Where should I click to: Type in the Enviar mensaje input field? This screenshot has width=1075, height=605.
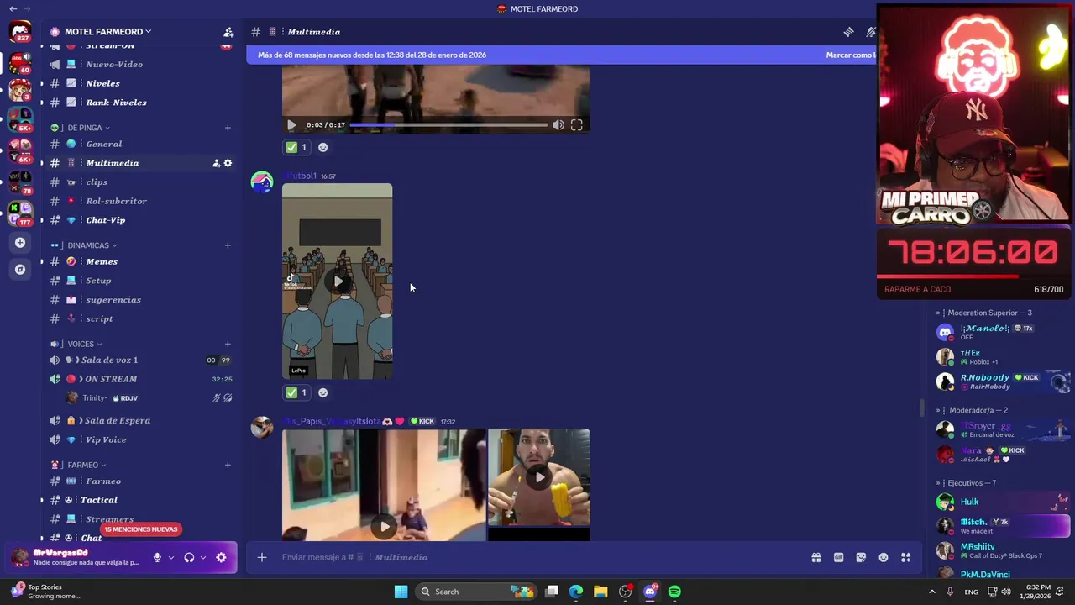pos(537,557)
